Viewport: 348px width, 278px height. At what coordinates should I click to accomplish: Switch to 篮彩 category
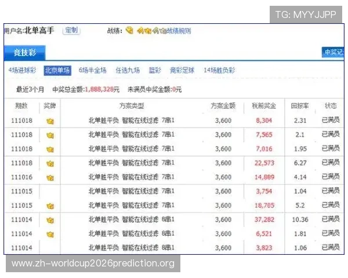(x=155, y=70)
